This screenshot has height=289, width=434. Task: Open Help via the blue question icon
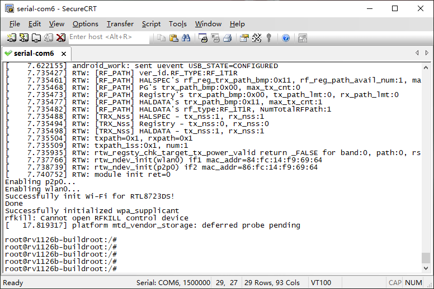286,38
